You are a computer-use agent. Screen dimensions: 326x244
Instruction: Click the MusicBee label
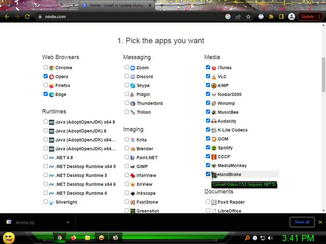click(228, 112)
